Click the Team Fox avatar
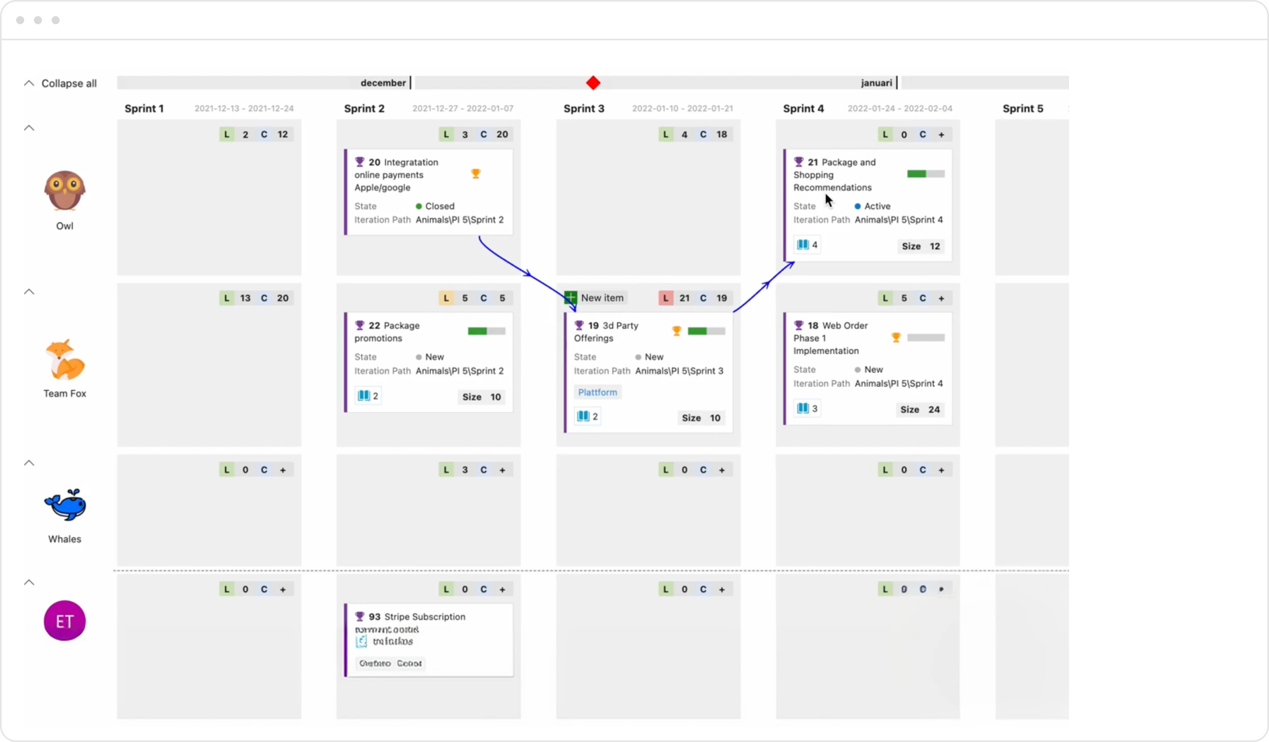Image resolution: width=1269 pixels, height=742 pixels. pos(64,359)
